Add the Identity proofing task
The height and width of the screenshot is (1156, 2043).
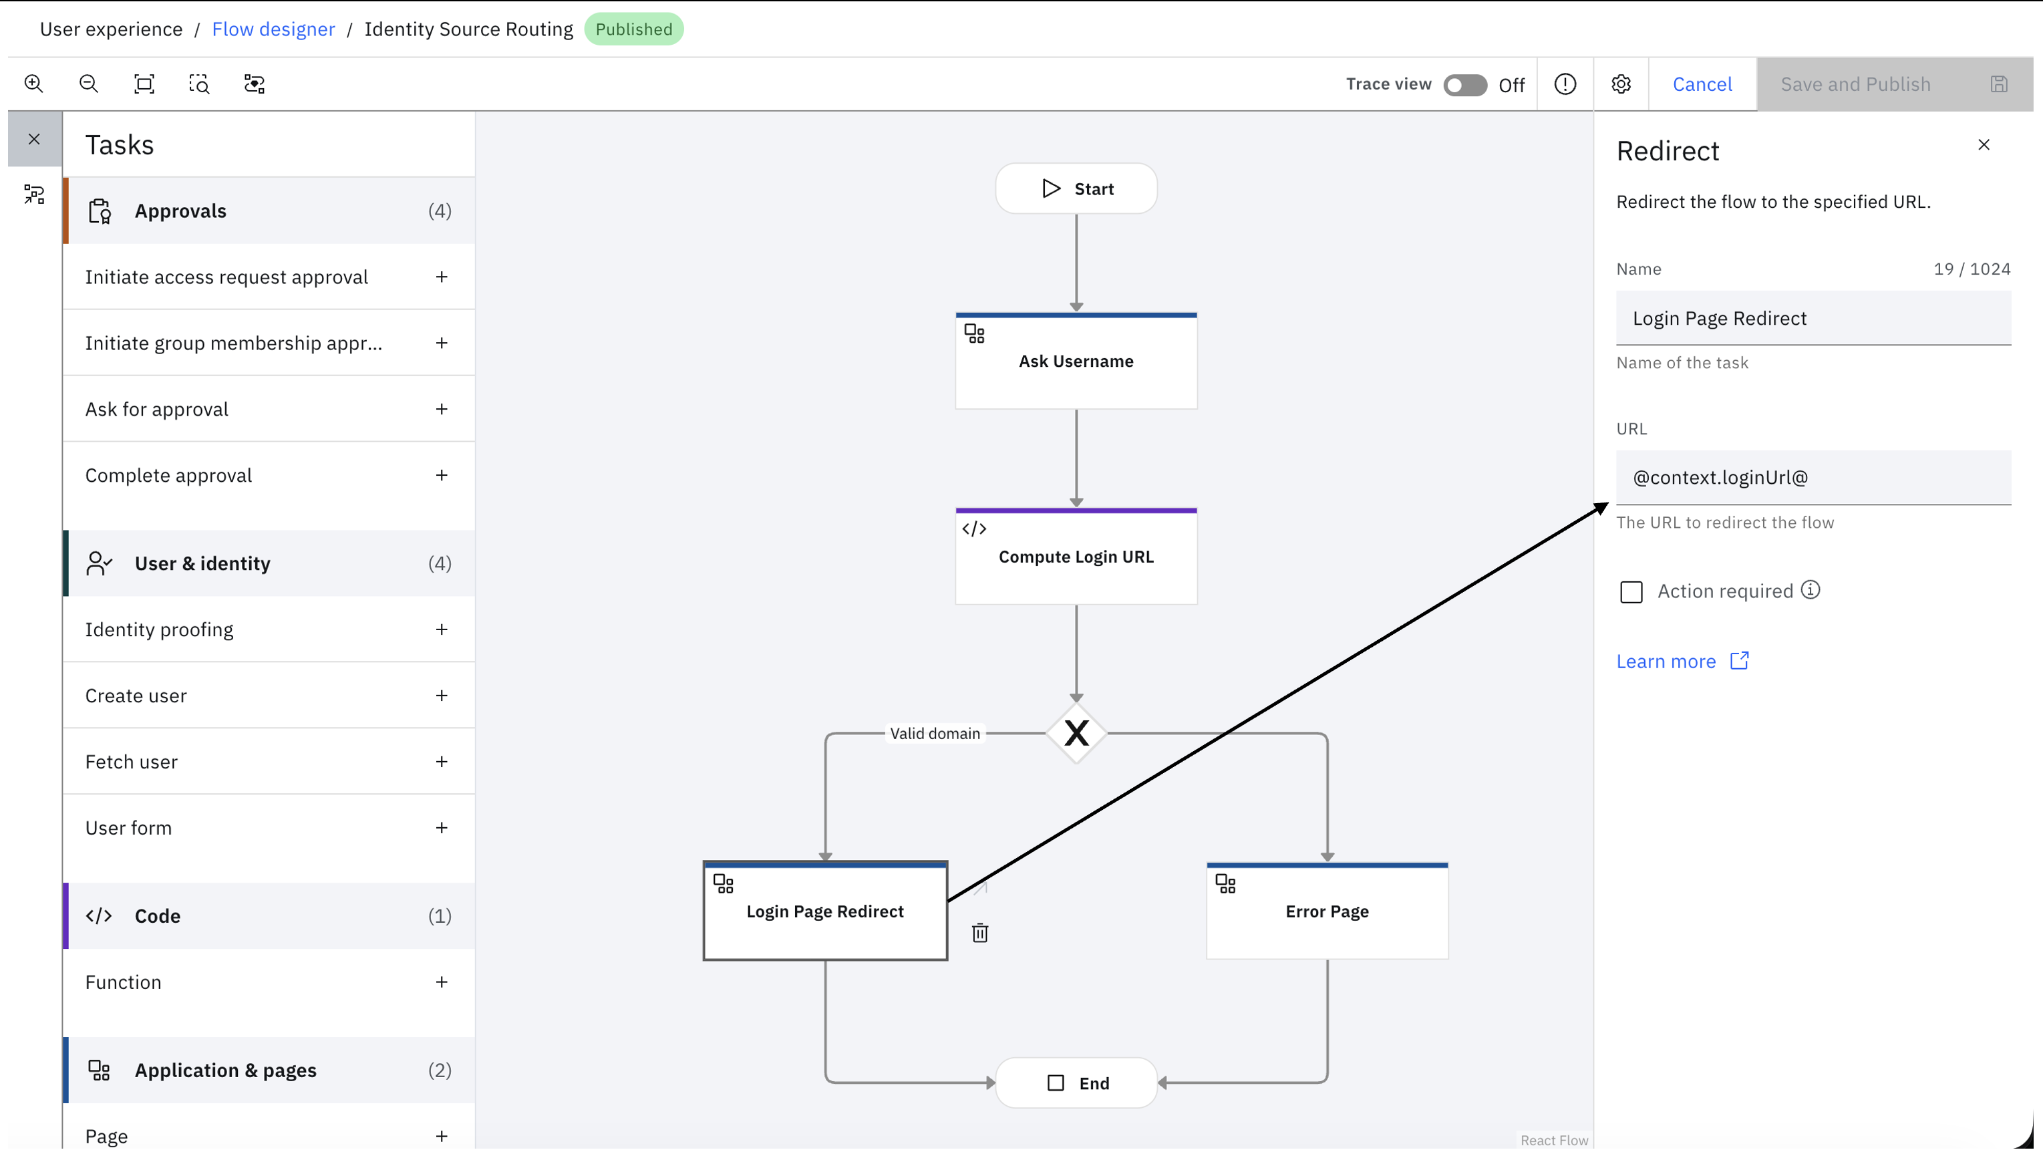(x=442, y=629)
